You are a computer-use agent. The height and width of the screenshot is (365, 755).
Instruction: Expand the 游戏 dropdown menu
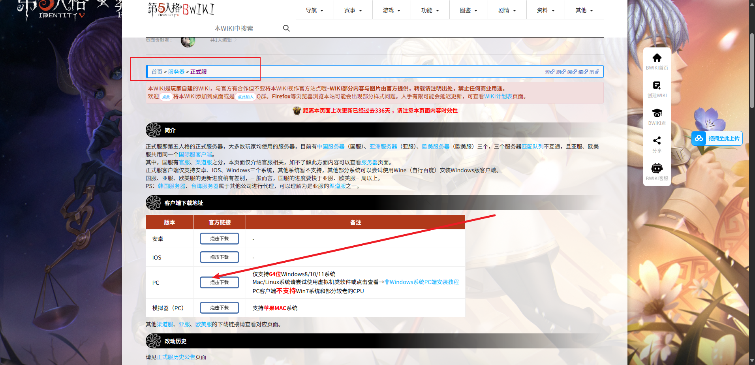392,10
